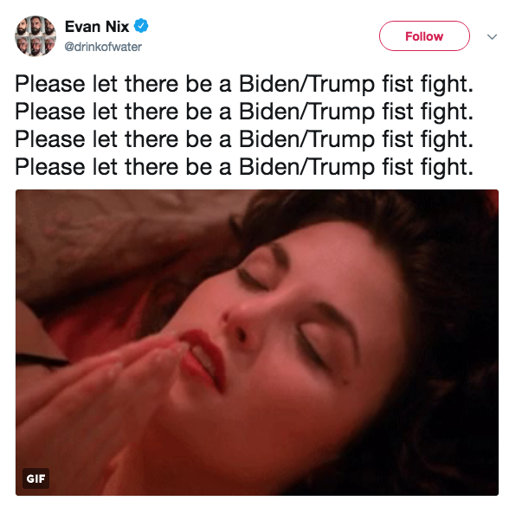Click 'fist fight.' ending the last line
The width and height of the screenshot is (522, 507).
[428, 167]
